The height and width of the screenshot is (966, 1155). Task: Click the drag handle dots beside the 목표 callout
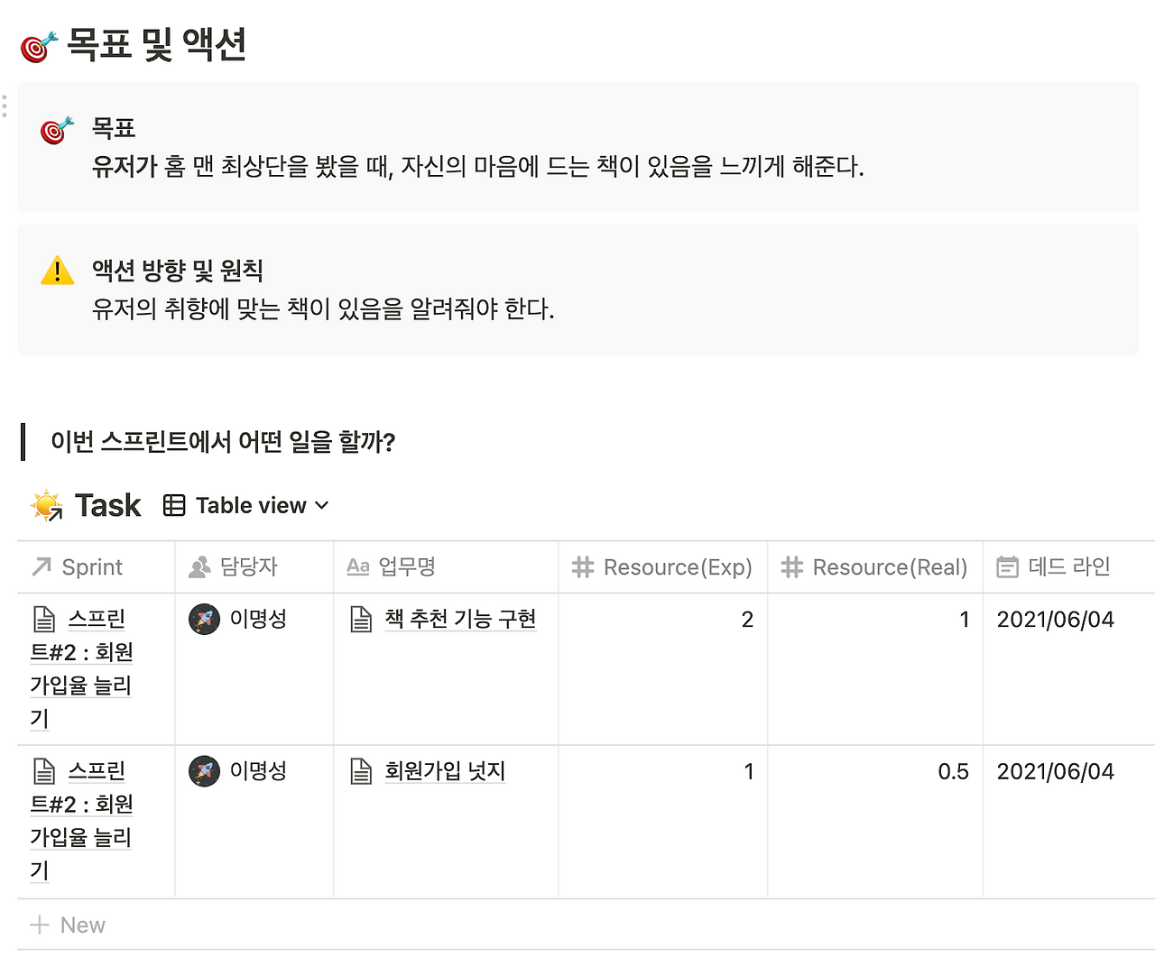pyautogui.click(x=5, y=106)
